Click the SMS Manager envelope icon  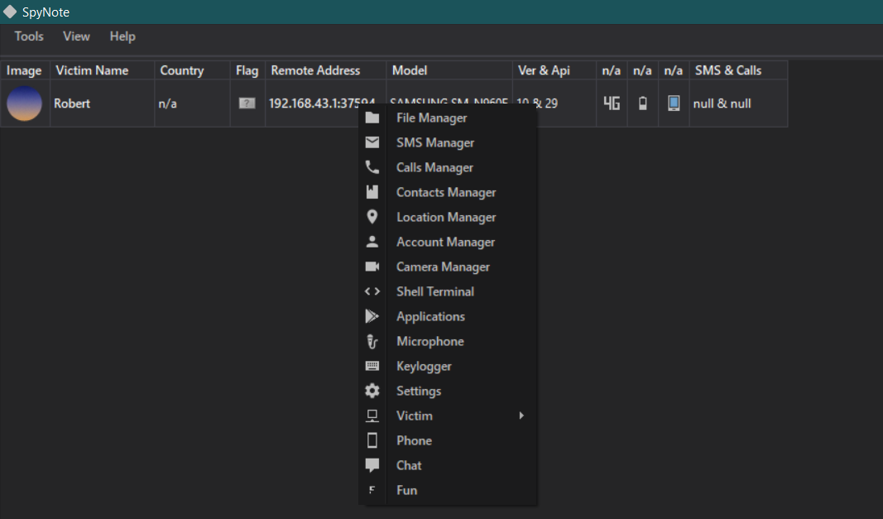tap(372, 142)
